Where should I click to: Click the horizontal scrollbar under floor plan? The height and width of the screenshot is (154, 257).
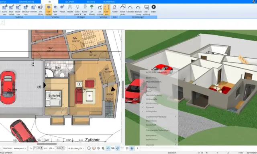[47, 144]
